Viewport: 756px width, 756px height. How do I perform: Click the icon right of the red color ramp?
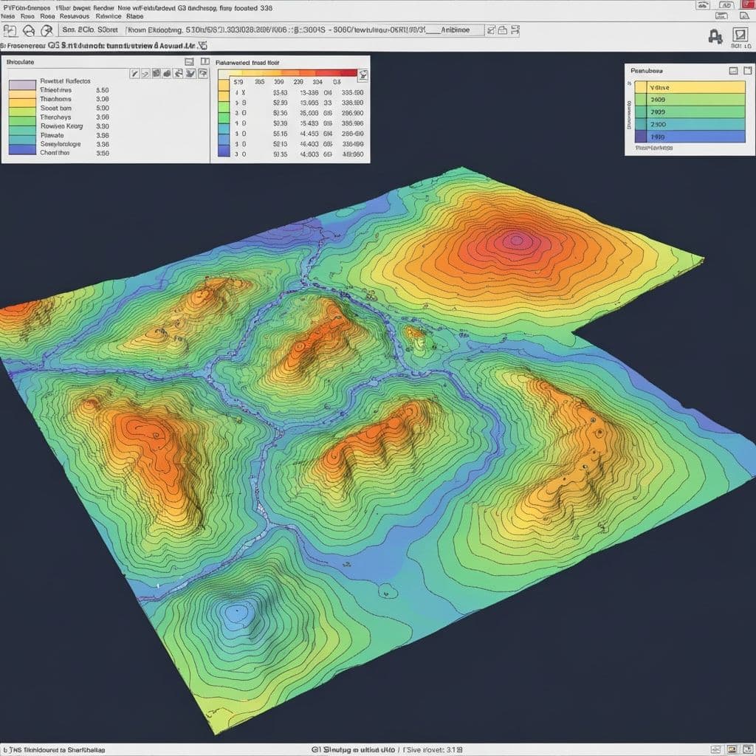[362, 75]
